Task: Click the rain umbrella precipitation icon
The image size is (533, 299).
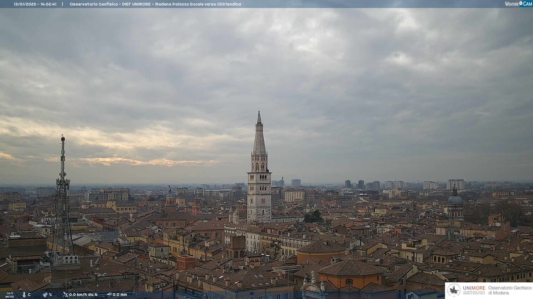Action: [x=109, y=295]
